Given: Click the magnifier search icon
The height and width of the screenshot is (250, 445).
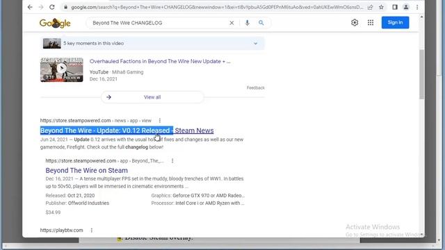Looking at the screenshot, I should [x=261, y=23].
